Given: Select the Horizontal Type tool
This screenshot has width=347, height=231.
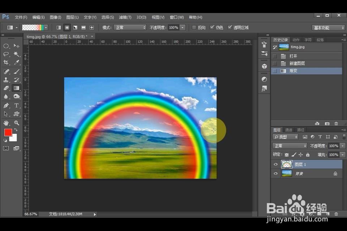Looking at the screenshot, I should 16,106.
